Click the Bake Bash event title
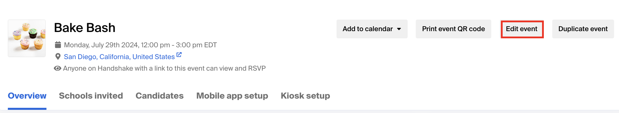 tap(85, 28)
